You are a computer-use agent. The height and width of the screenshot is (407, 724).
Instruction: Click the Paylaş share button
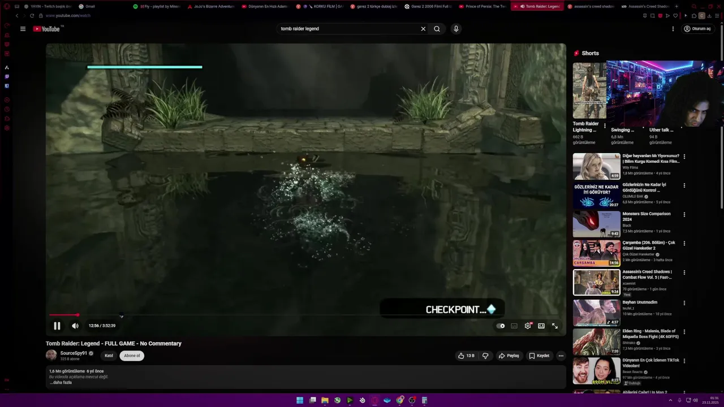point(508,356)
